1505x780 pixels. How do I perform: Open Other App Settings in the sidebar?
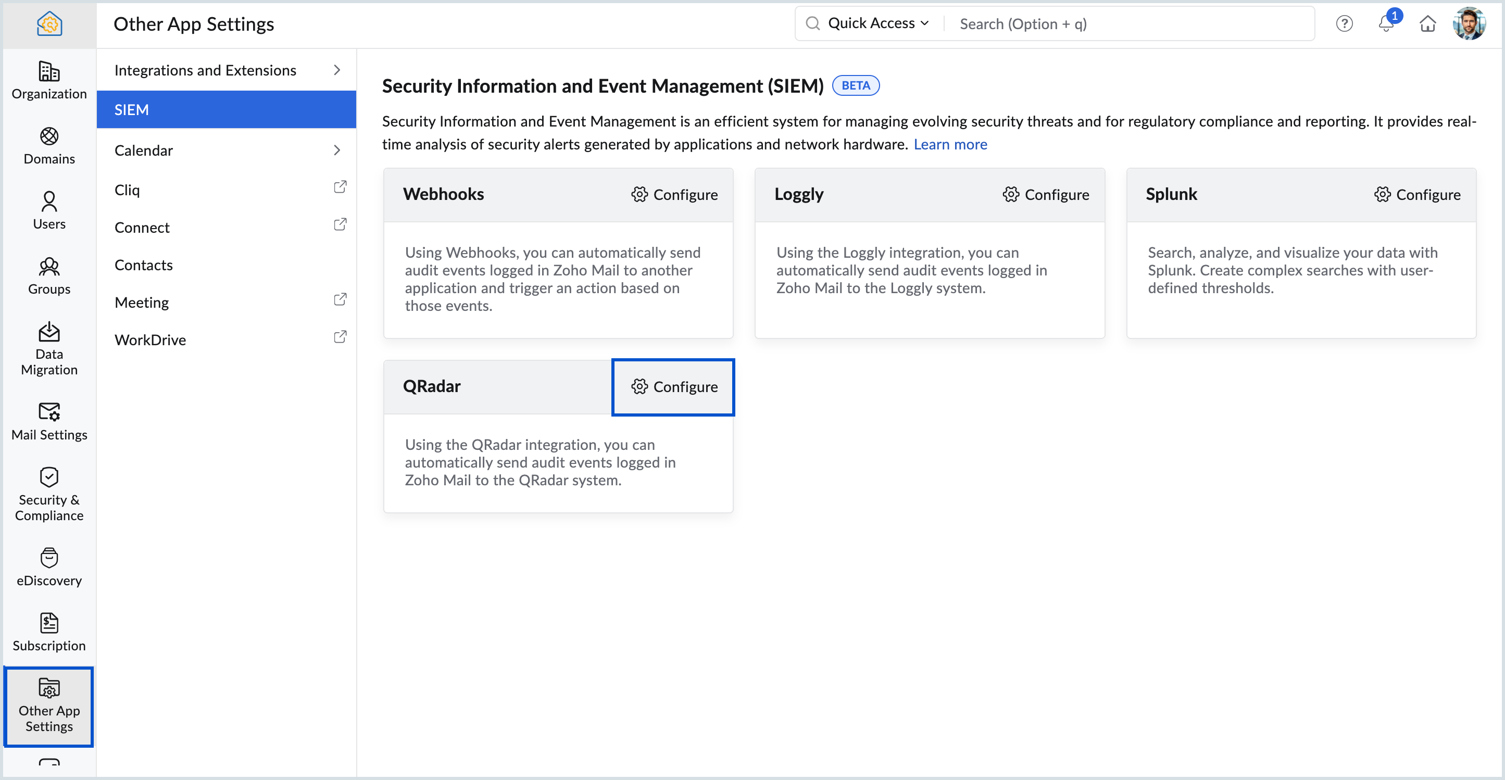pyautogui.click(x=48, y=707)
